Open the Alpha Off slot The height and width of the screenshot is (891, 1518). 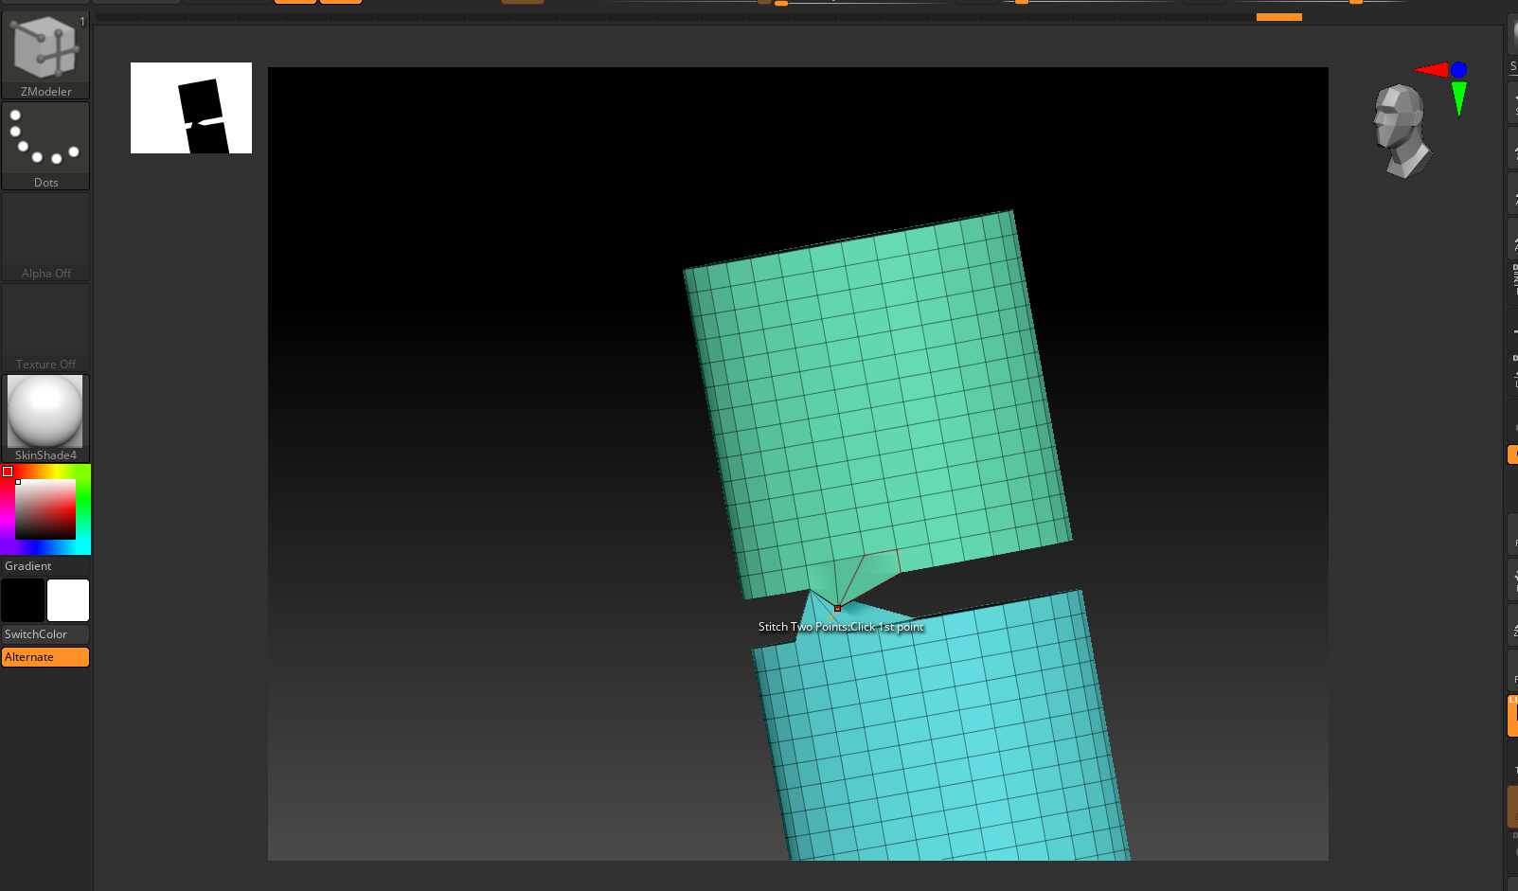point(45,237)
